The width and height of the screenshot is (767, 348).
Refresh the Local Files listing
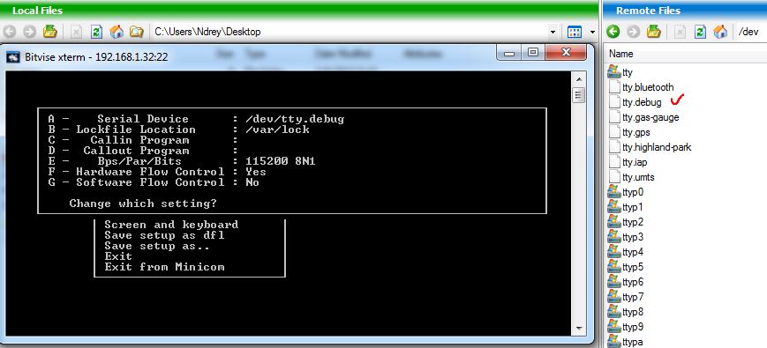point(96,32)
